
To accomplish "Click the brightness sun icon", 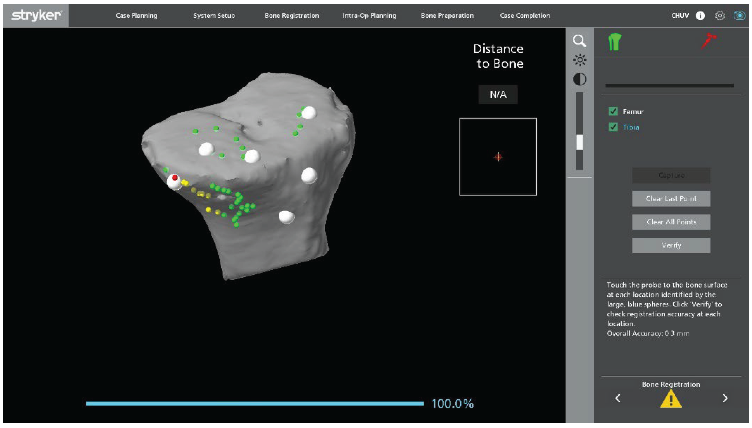I will point(579,60).
